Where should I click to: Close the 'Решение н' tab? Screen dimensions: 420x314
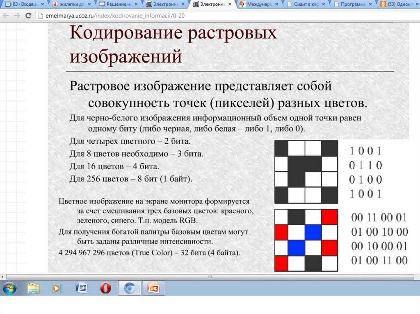136,4
